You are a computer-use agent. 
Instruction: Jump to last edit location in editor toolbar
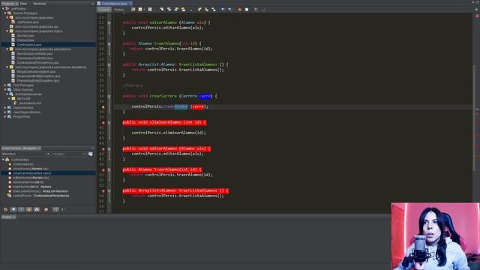click(133, 10)
